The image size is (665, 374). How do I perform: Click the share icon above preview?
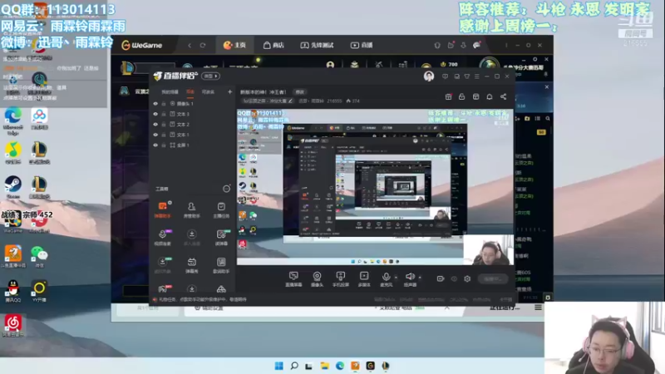tap(504, 96)
